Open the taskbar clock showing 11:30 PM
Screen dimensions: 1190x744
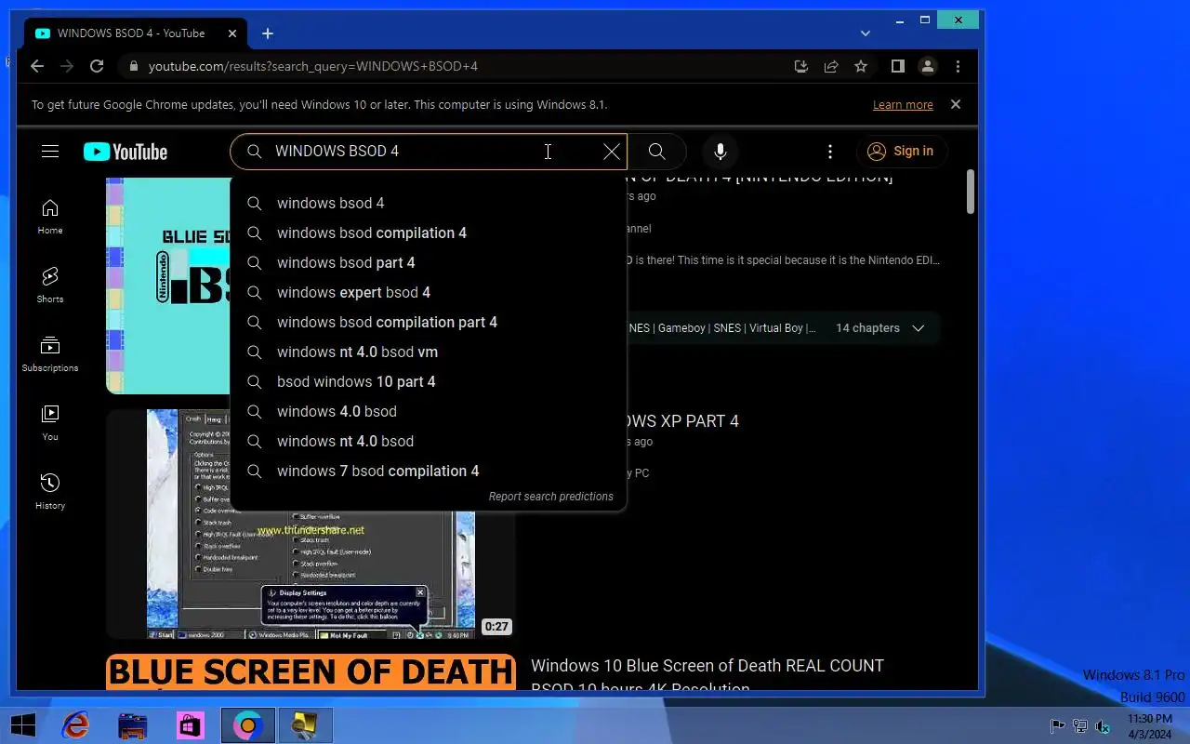1149,726
